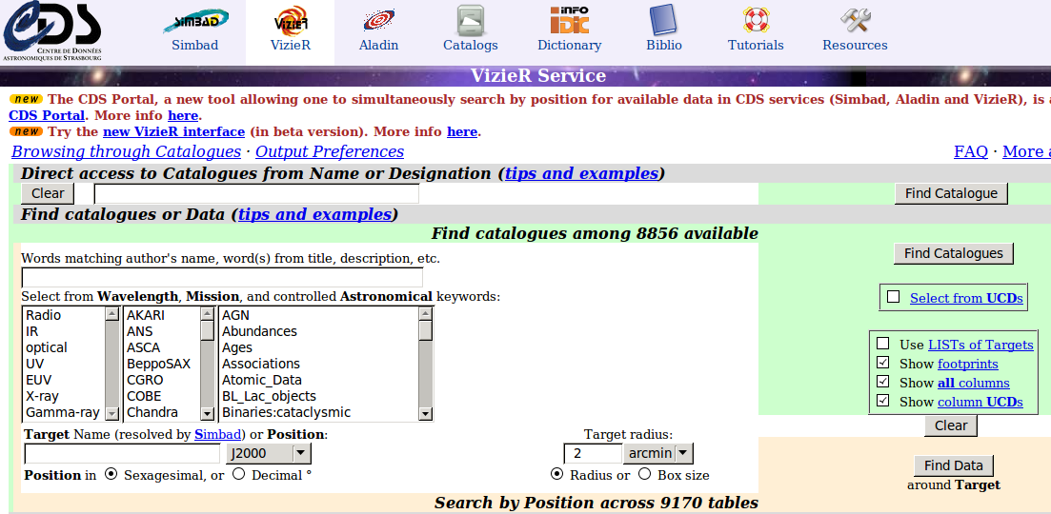The height and width of the screenshot is (514, 1051).
Task: Open the Tutorials text tab
Action: (756, 45)
